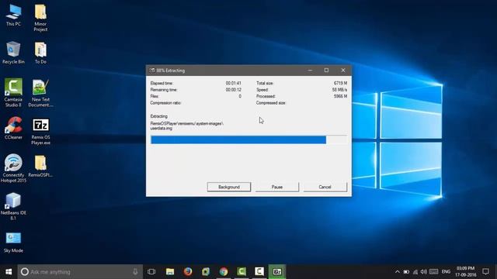
Task: Click the touch keyboard tray icon
Action: 433,272
